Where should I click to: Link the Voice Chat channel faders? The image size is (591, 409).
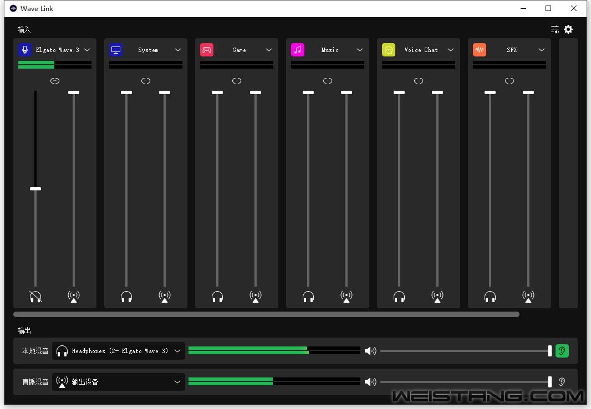pyautogui.click(x=419, y=81)
